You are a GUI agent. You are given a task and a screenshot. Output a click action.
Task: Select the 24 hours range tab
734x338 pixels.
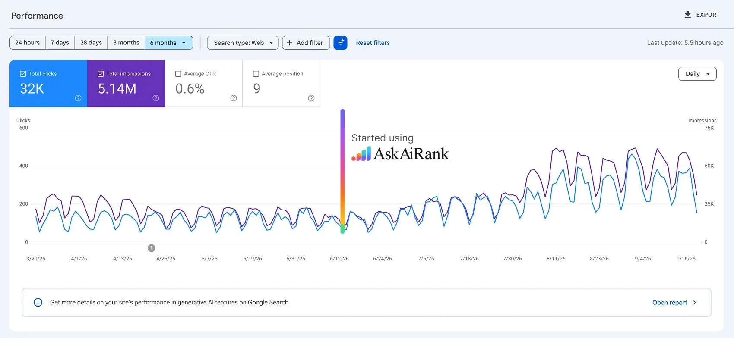coord(27,43)
